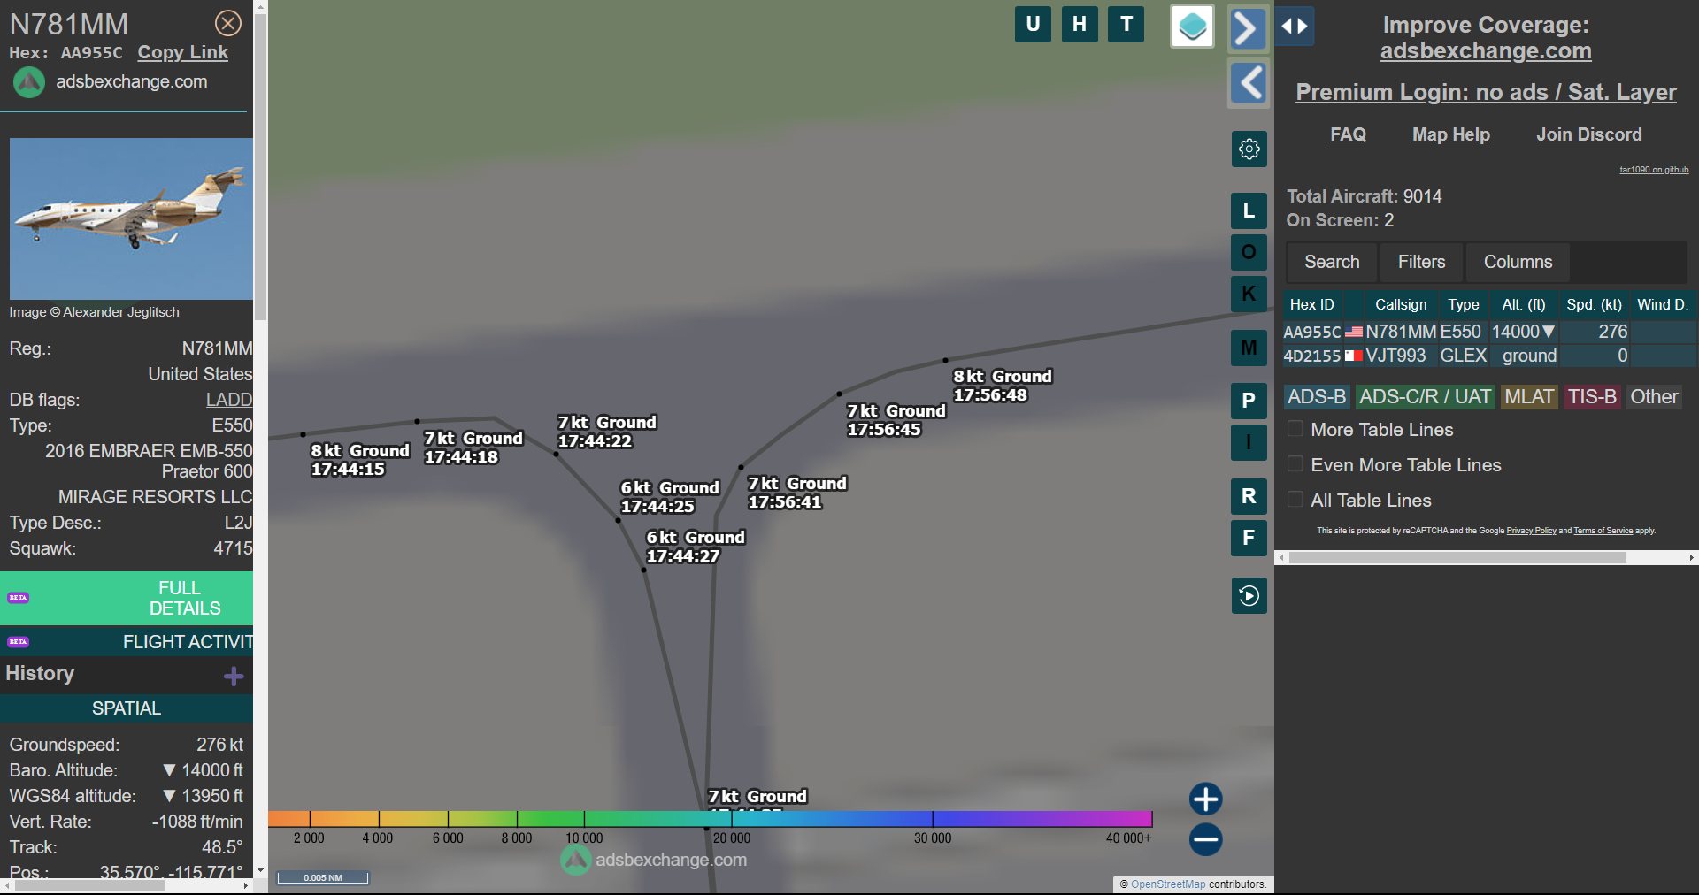This screenshot has height=895, width=1699.
Task: Toggle the MLAT source filter
Action: (1529, 397)
